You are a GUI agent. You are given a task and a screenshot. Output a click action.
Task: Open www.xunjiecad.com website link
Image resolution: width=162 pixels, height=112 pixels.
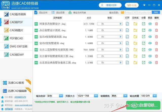click(24, 105)
